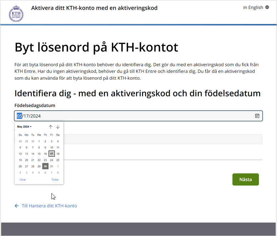Click the back arrow icon near Till Hantera
The height and width of the screenshot is (236, 277).
click(17, 206)
